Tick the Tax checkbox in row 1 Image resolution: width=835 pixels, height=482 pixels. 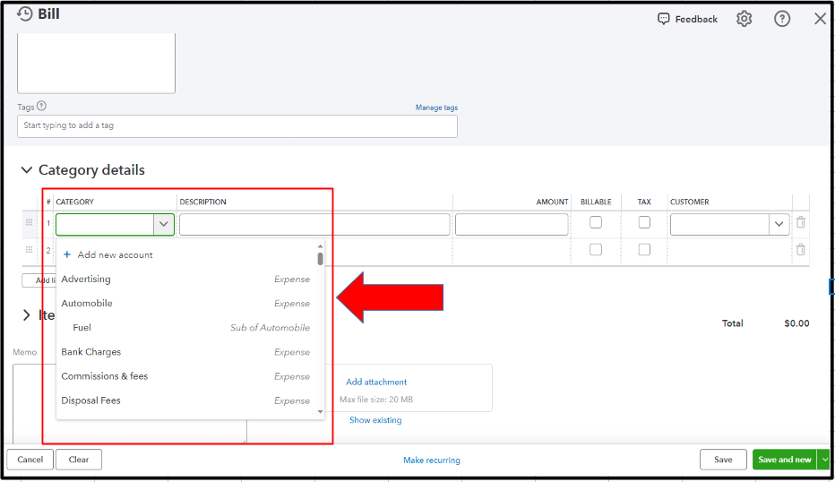point(644,222)
